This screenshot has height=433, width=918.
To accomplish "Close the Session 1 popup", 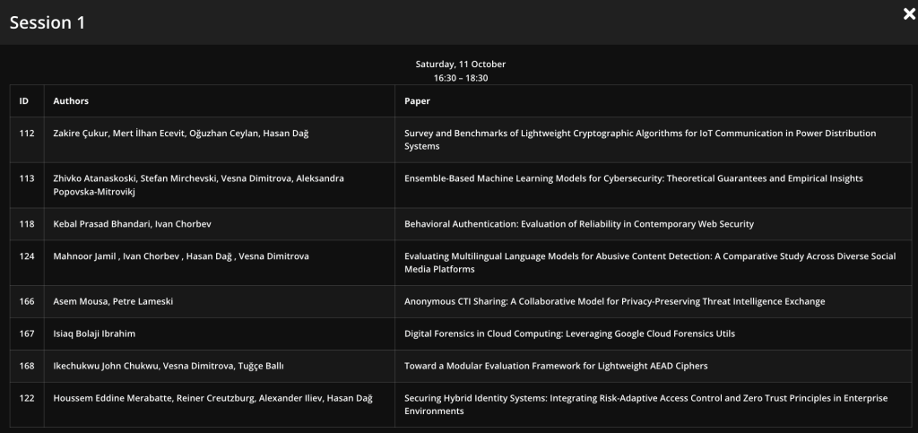I will pyautogui.click(x=908, y=13).
